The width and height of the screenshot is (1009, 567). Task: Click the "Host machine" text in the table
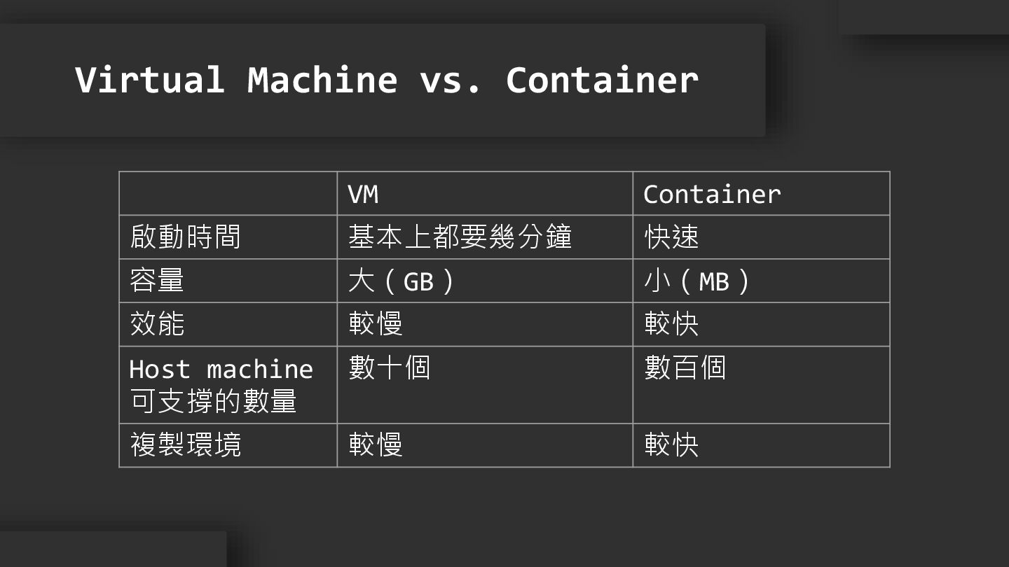pos(221,369)
